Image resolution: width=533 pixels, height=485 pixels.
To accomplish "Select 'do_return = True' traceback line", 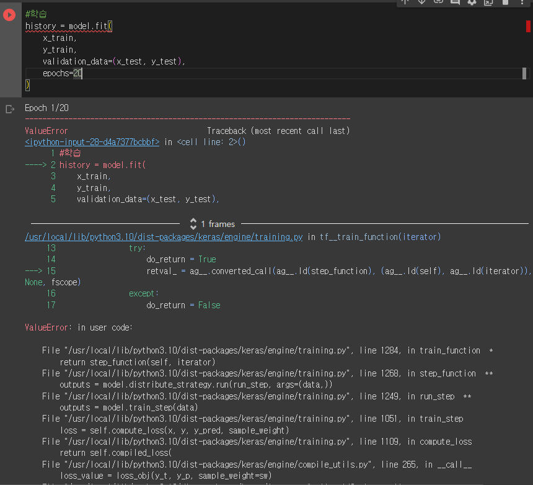I will (181, 259).
